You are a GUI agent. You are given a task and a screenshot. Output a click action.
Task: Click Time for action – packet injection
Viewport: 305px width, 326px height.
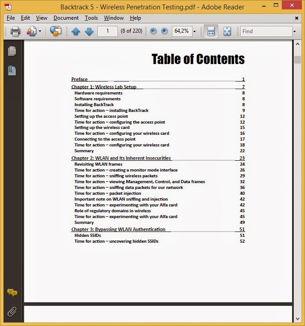[x=108, y=193]
